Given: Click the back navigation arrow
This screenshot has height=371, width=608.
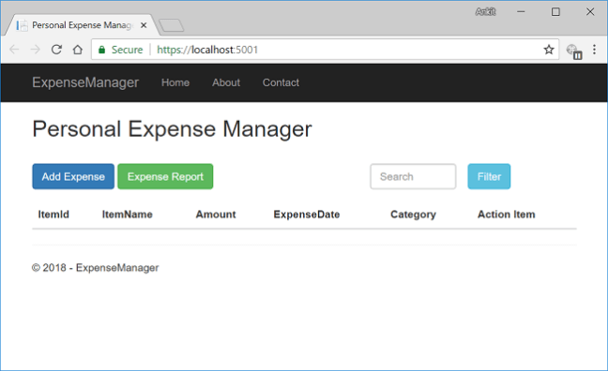Looking at the screenshot, I should tap(14, 50).
